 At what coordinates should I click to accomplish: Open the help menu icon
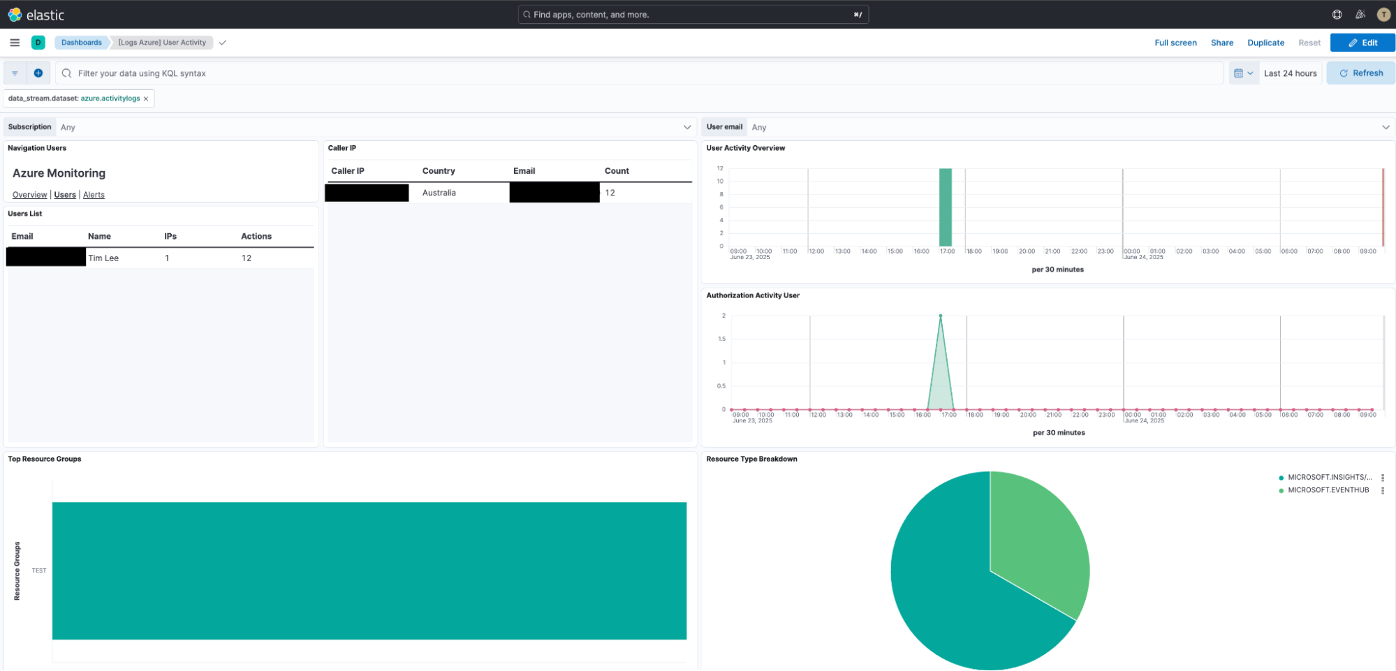[1337, 15]
